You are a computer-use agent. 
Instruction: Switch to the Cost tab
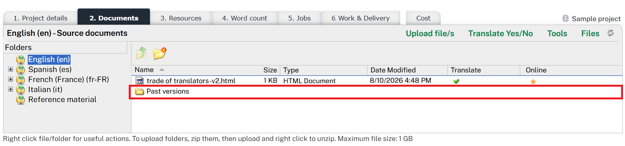coord(423,18)
